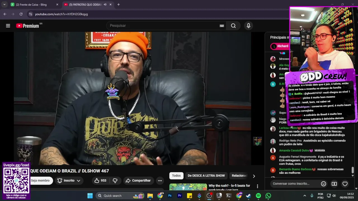Open the YouTube hamburger guide menu
The width and height of the screenshot is (358, 201).
point(8,26)
